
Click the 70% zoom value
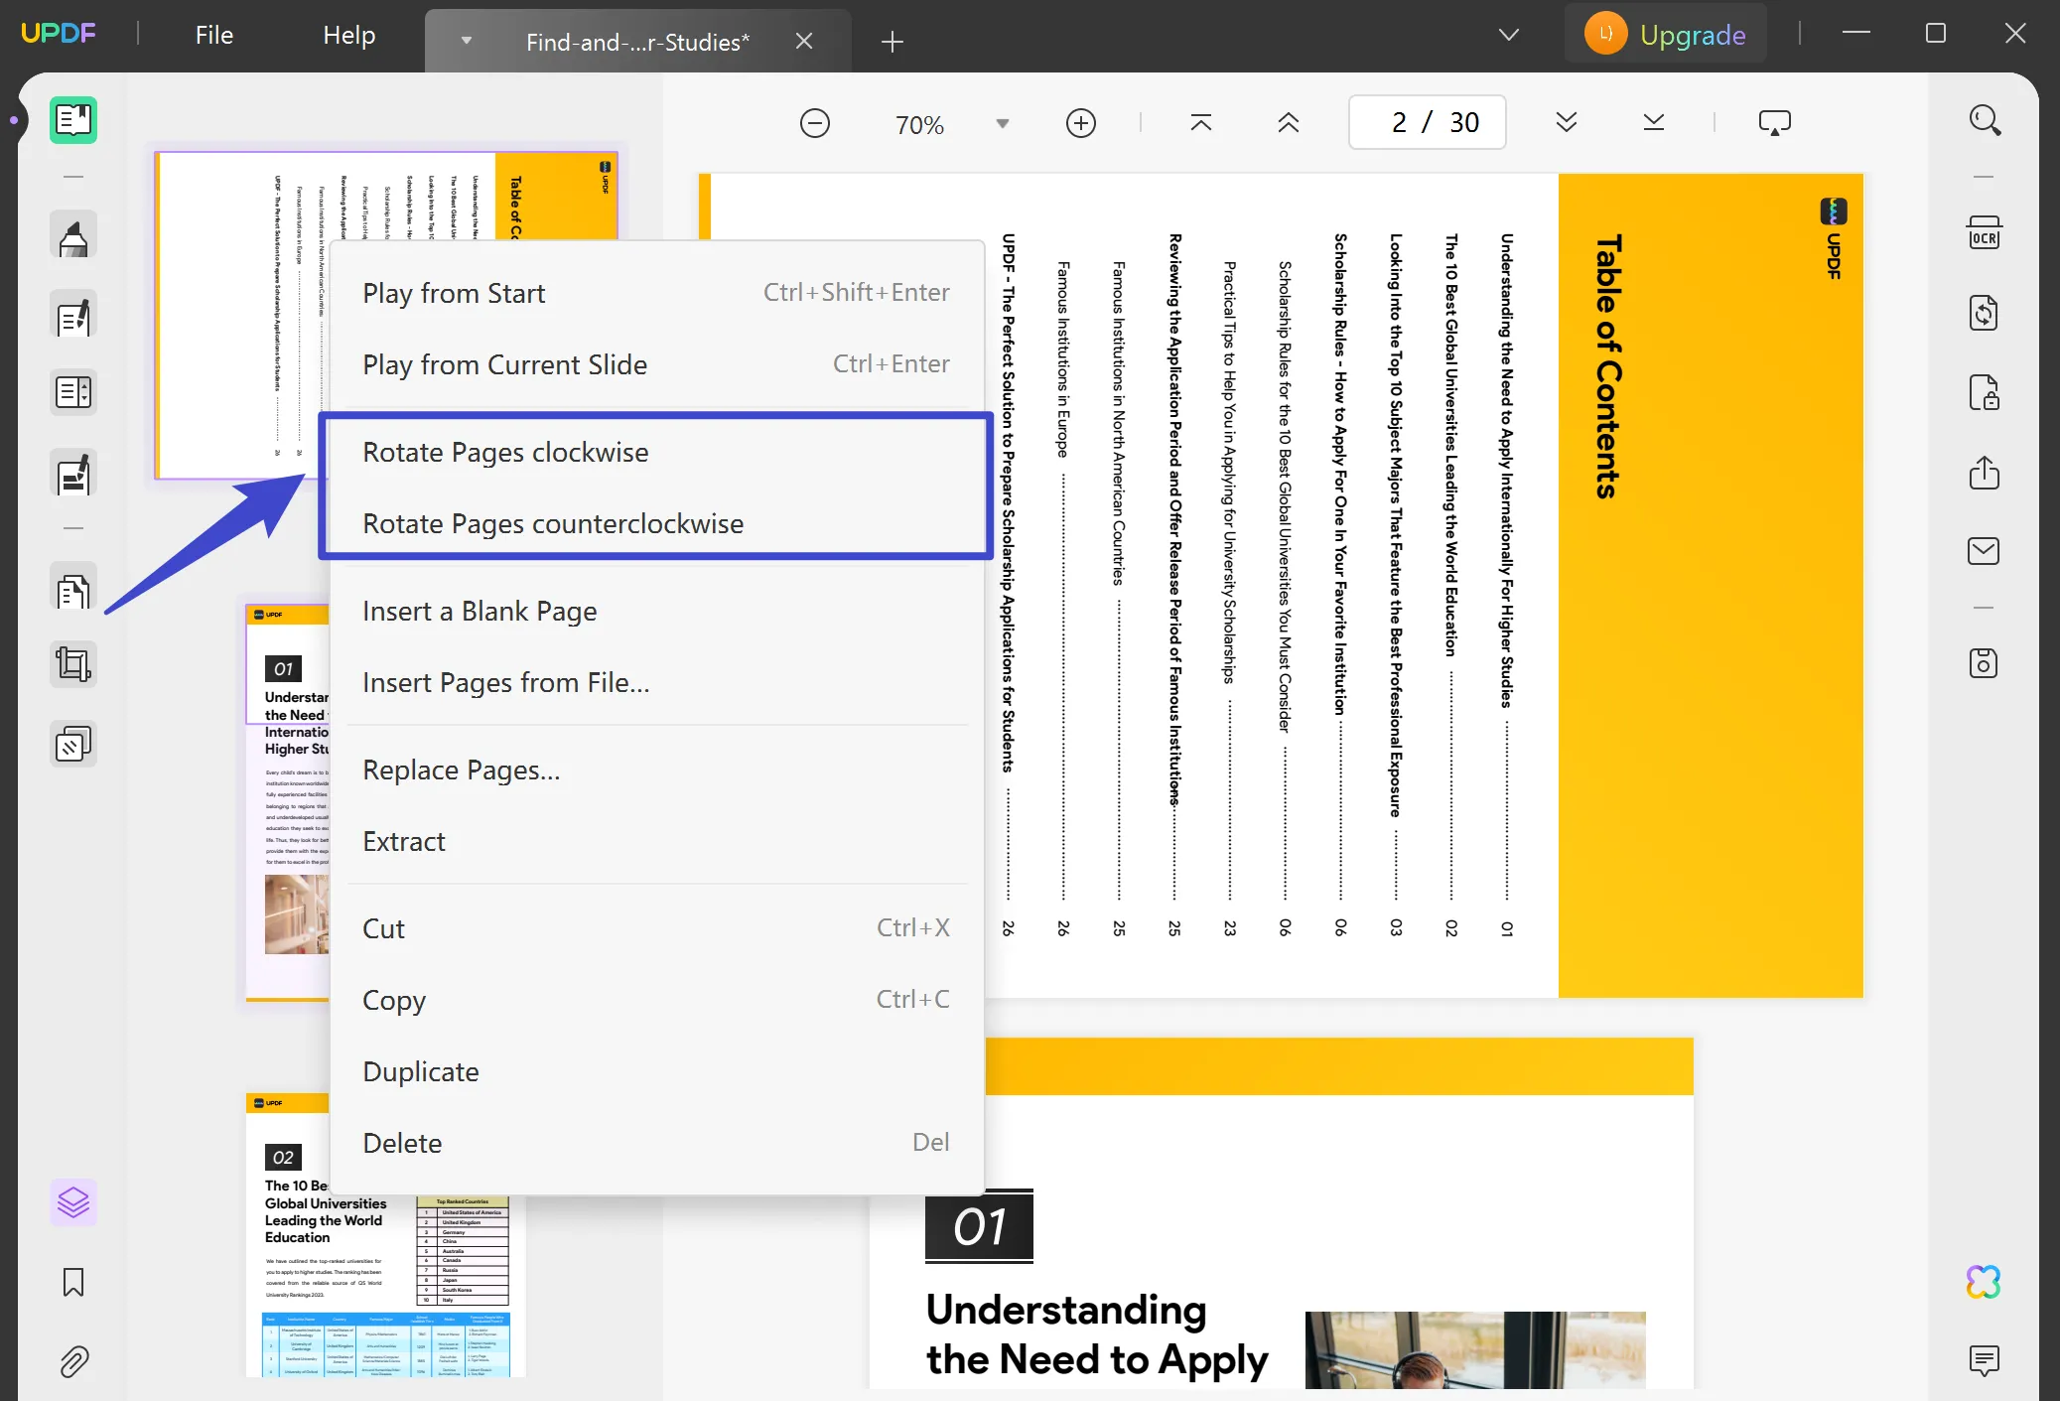tap(919, 124)
